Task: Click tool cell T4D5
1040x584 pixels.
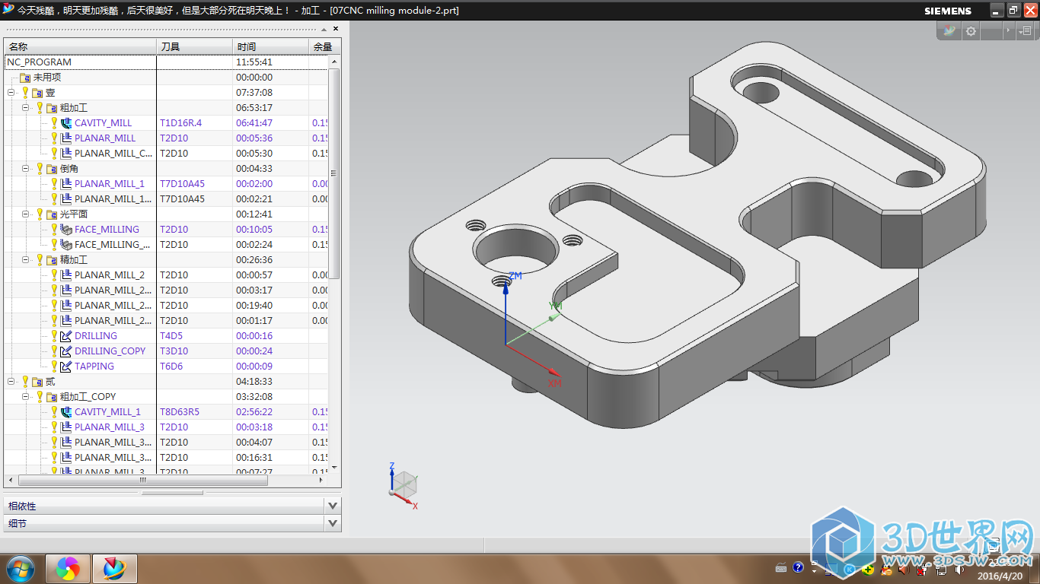Action: click(171, 335)
